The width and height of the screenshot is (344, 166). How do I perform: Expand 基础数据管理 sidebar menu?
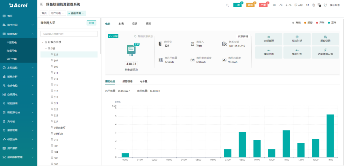(19, 157)
